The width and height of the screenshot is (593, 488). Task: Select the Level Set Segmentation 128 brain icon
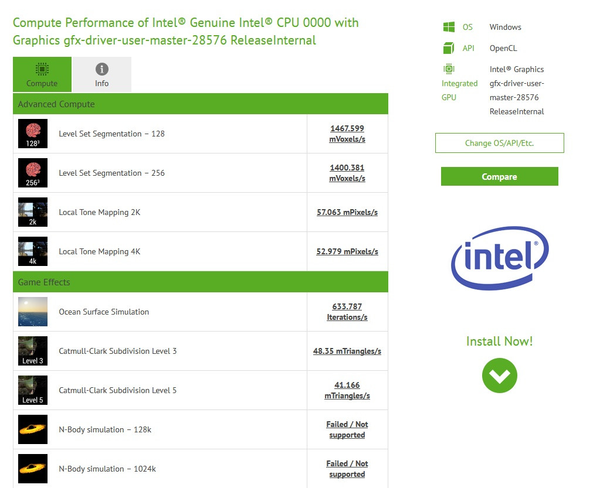point(32,133)
